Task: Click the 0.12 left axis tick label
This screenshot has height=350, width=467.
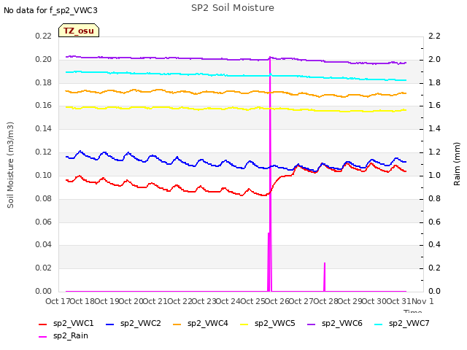Action: [44, 152]
